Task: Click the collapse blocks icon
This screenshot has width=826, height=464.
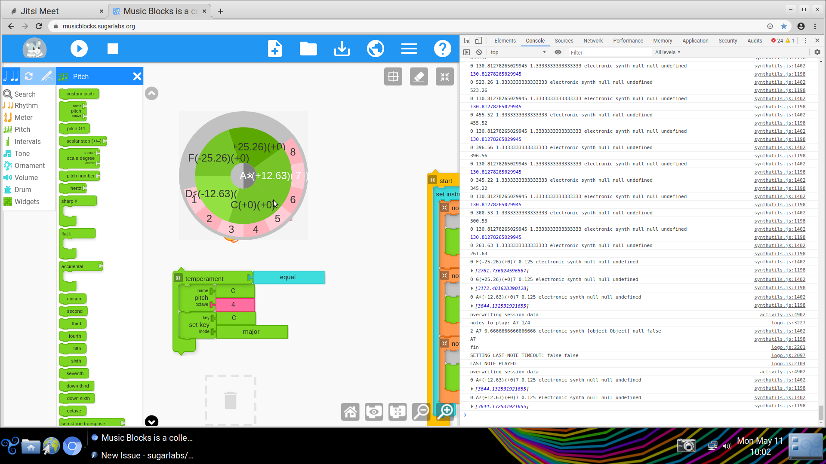Action: coord(445,77)
